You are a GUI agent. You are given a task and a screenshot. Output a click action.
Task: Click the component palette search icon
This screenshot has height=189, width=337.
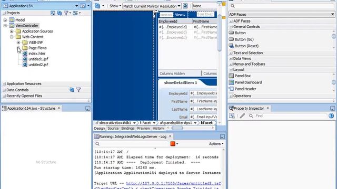pyautogui.click(x=233, y=6)
